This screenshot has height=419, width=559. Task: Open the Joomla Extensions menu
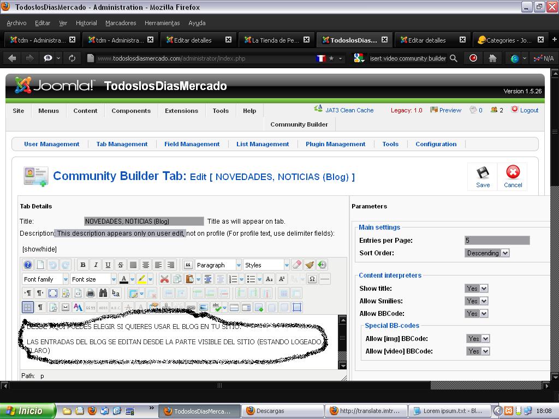coord(181,111)
